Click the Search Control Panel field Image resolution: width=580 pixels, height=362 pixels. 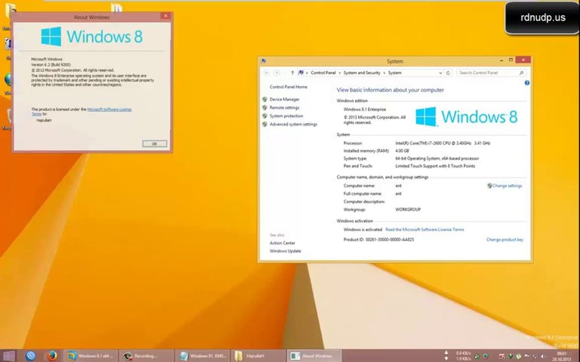pyautogui.click(x=491, y=73)
